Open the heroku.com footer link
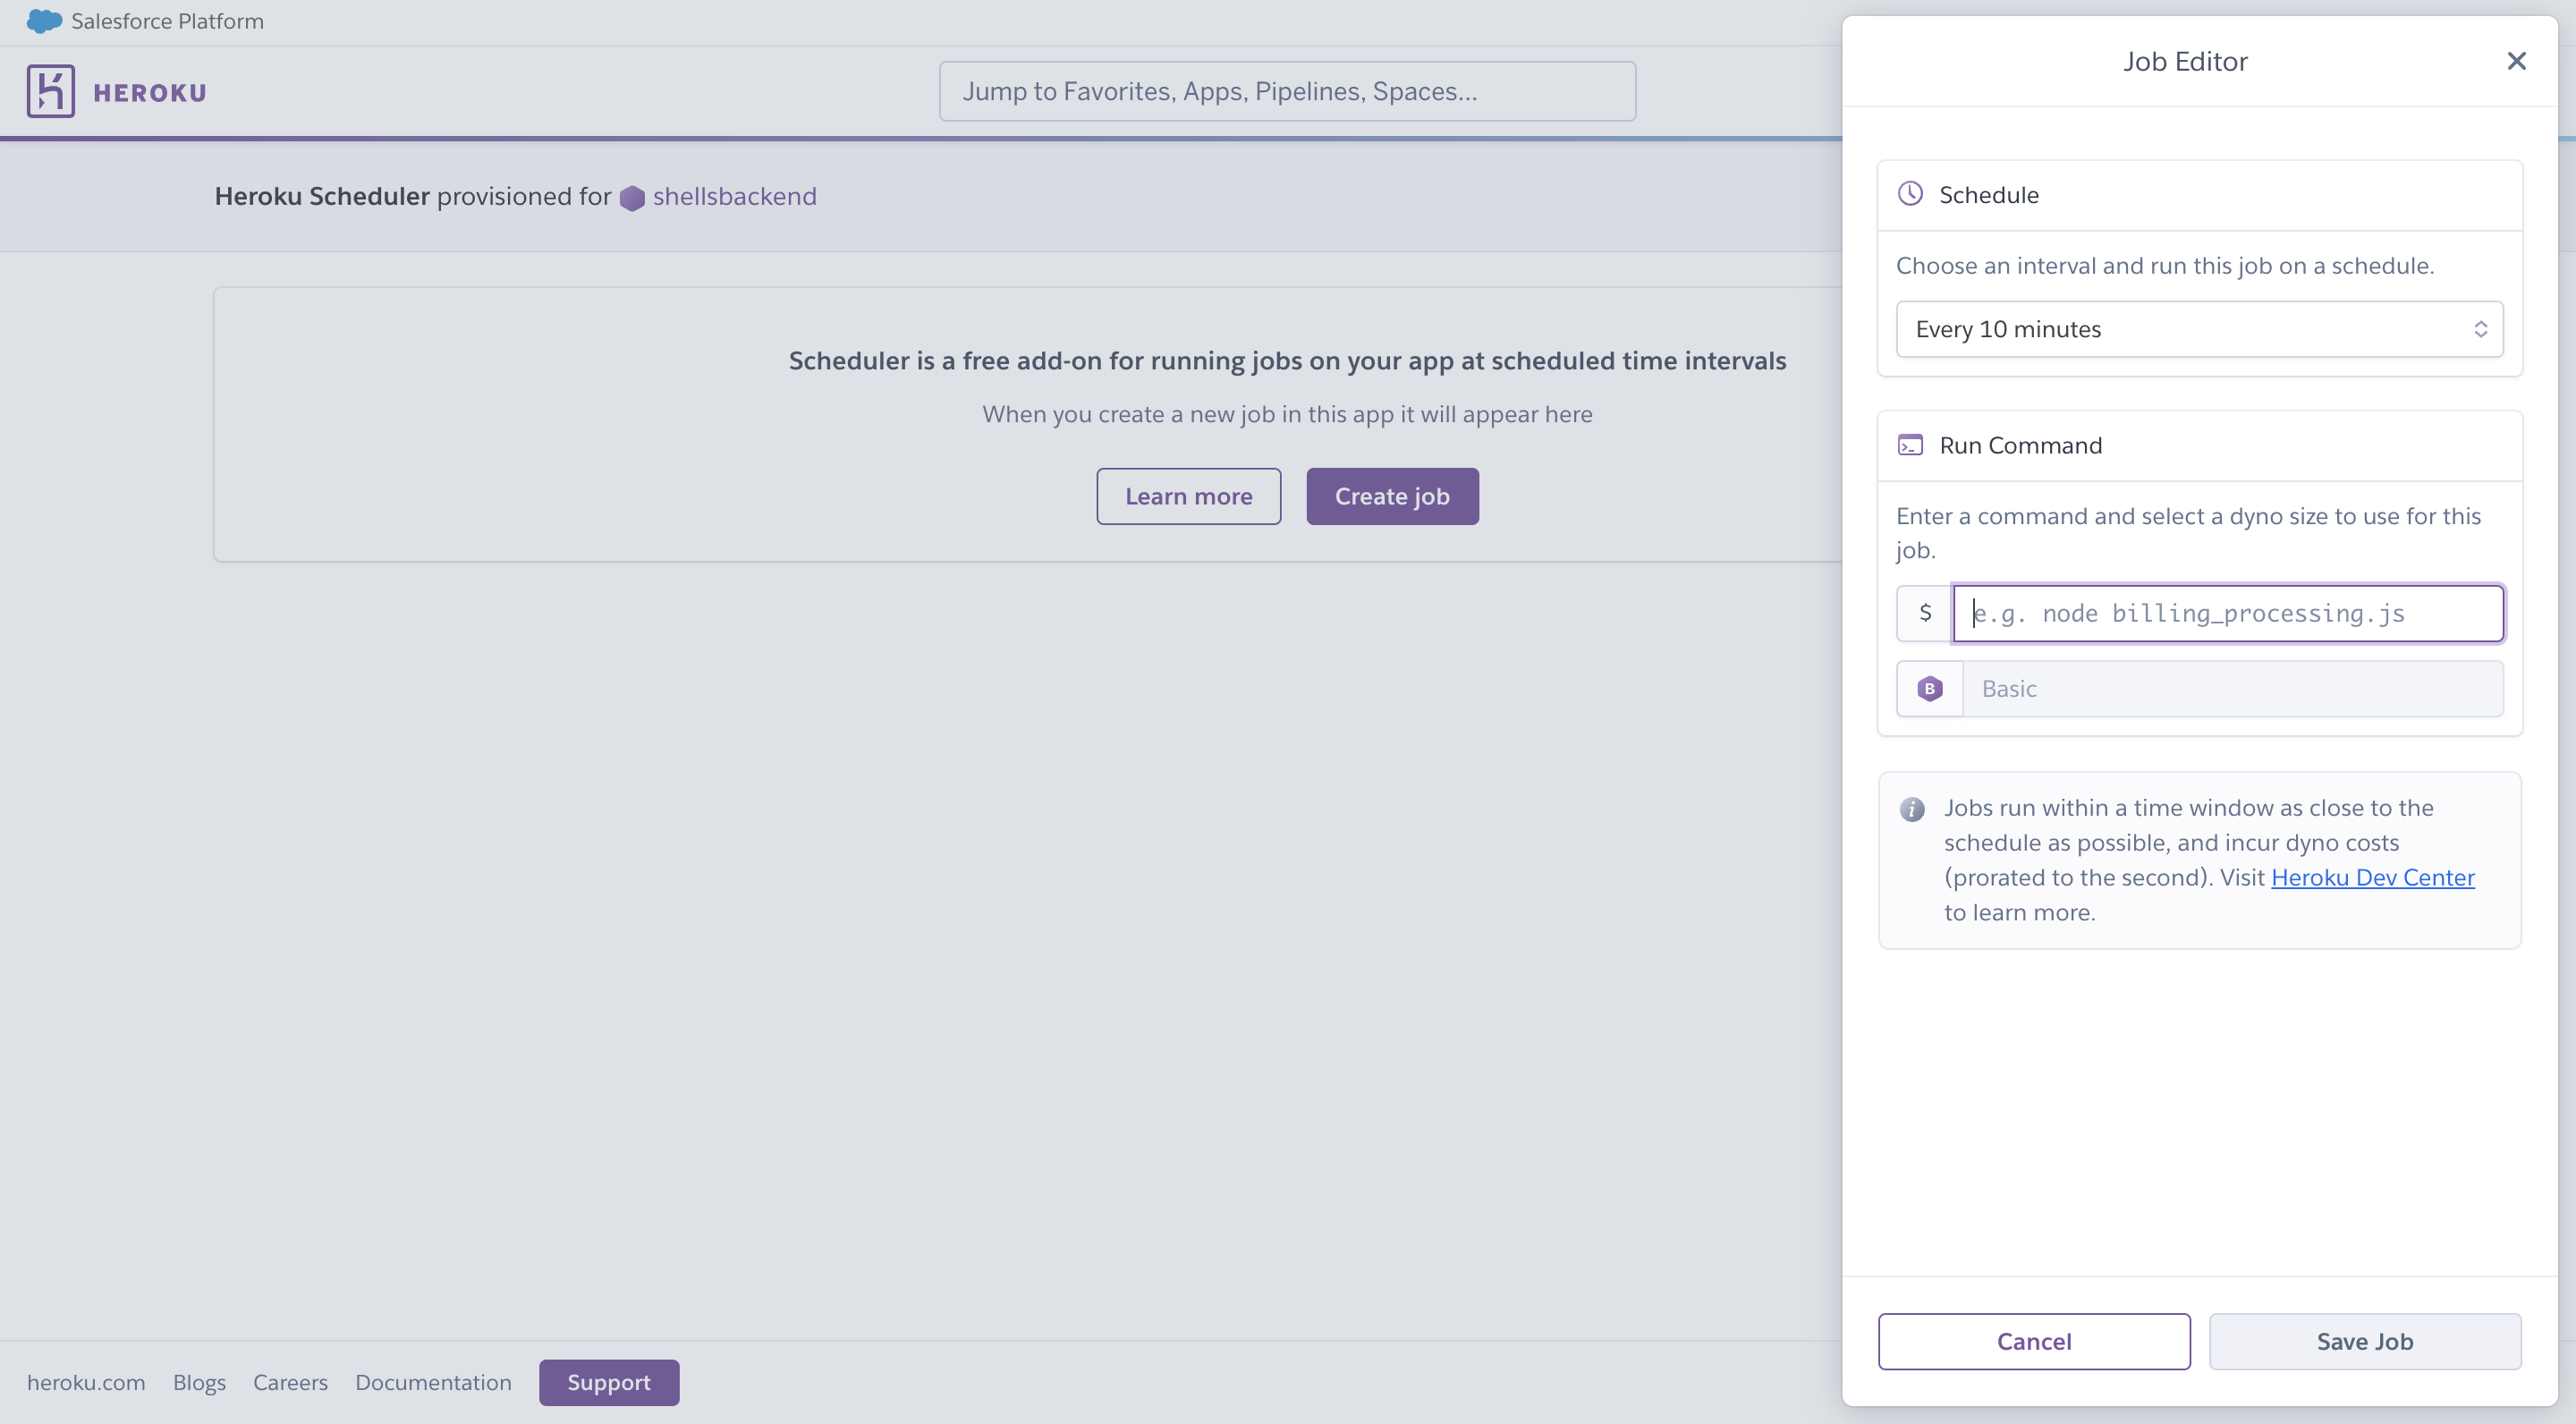2576x1424 pixels. tap(86, 1382)
